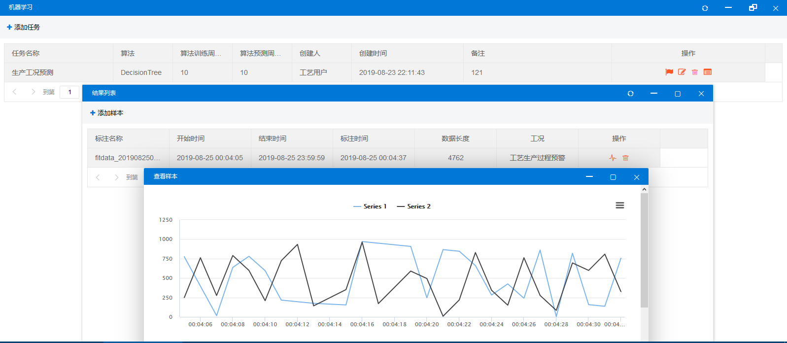Viewport: 787px width, 343px height.
Task: Go to next page in task list pagination
Action: tap(33, 92)
